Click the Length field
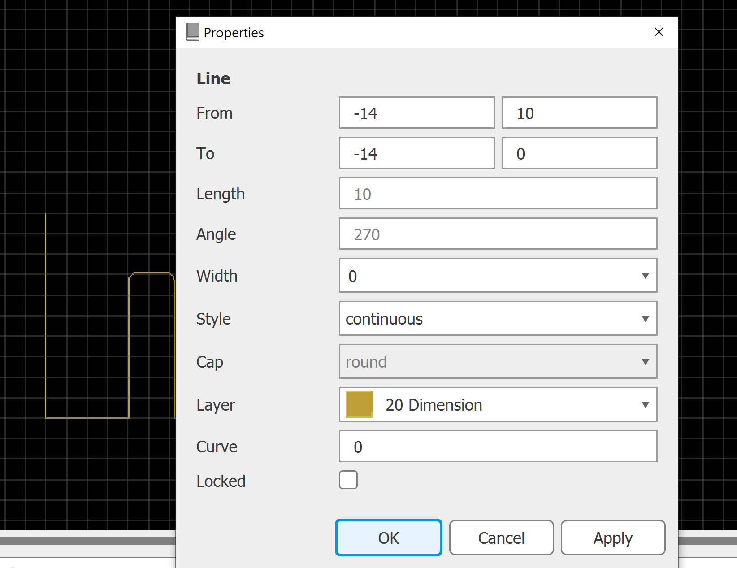This screenshot has width=737, height=568. click(498, 193)
